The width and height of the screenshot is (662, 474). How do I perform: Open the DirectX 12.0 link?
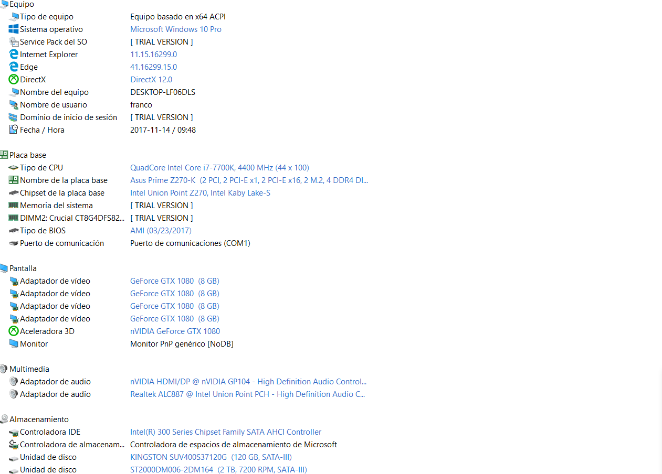pos(151,80)
